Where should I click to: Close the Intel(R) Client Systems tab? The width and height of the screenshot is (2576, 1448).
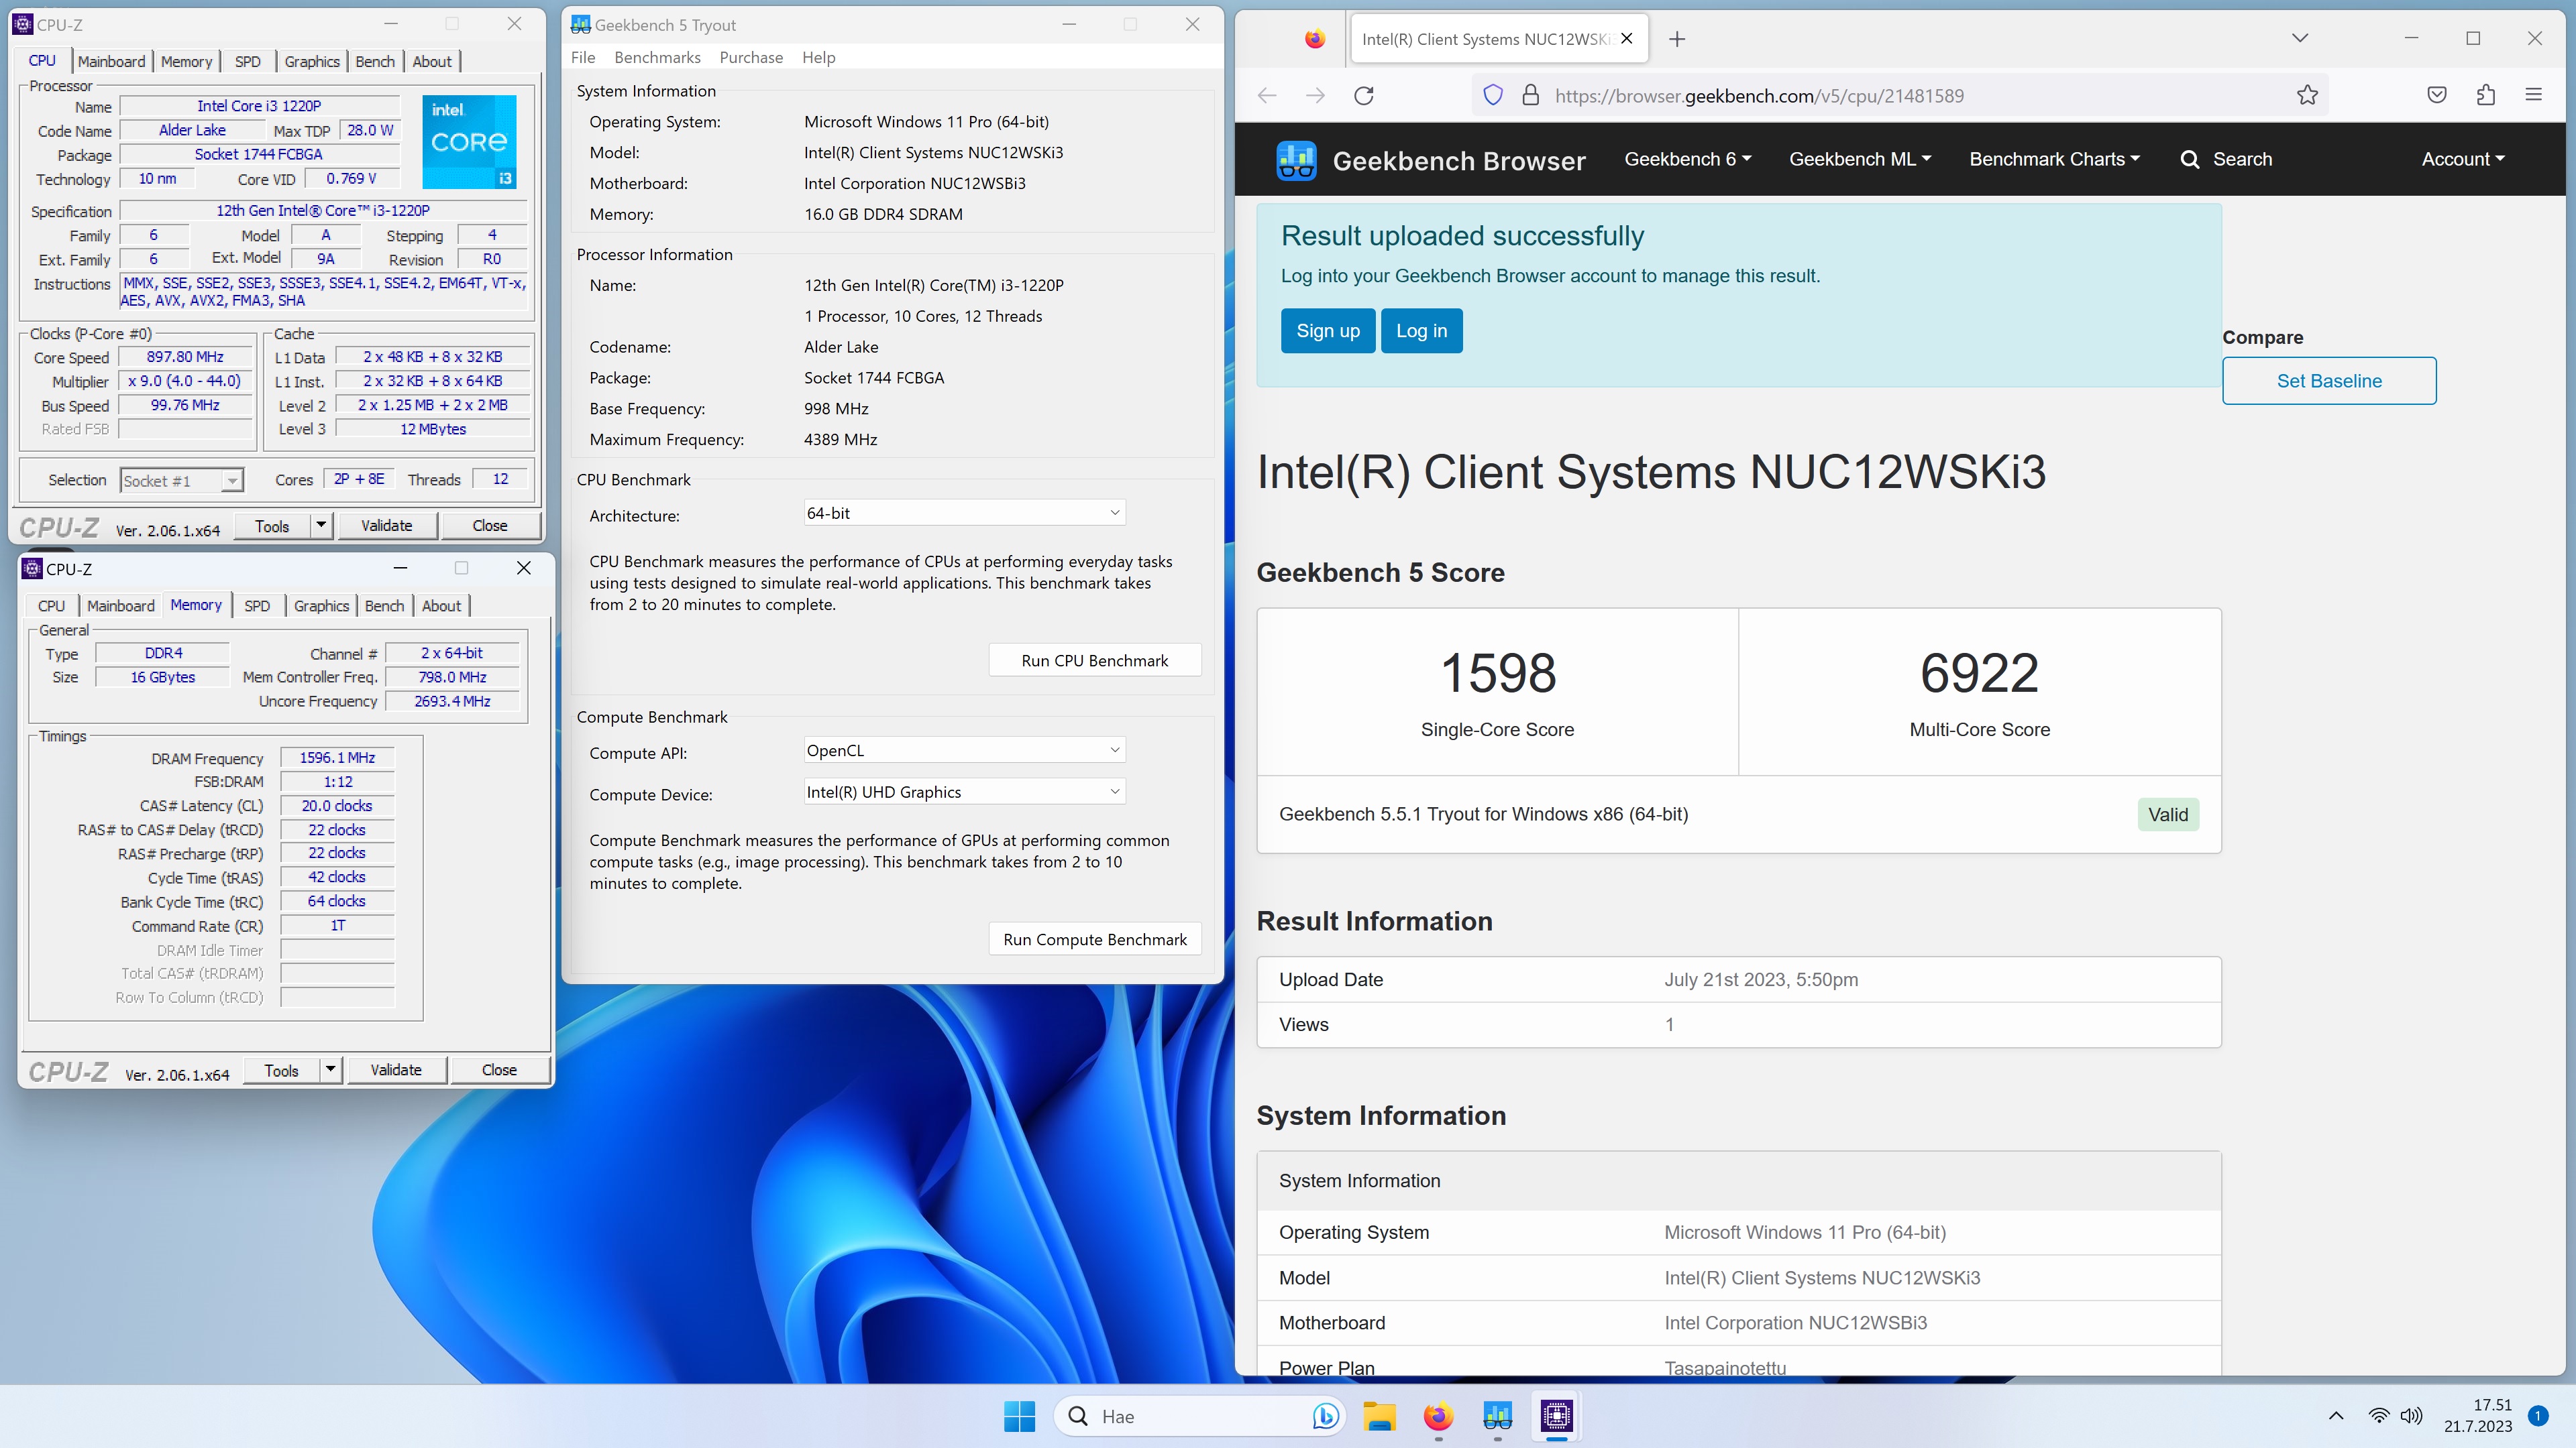tap(1627, 39)
